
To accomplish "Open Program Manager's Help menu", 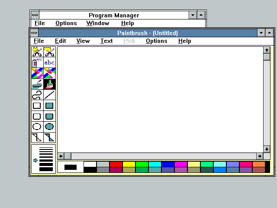I will pyautogui.click(x=128, y=23).
